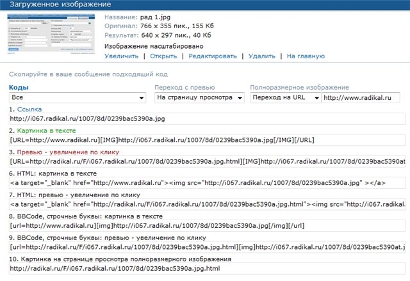Image resolution: width=410 pixels, height=281 pixels.
Task: Click the Увеличить link
Action: (121, 56)
